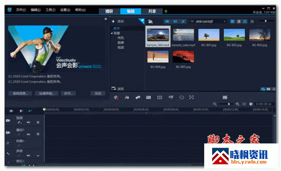Screen dimensions: 281x171
Task: Click the library search field
Action: tap(208, 21)
